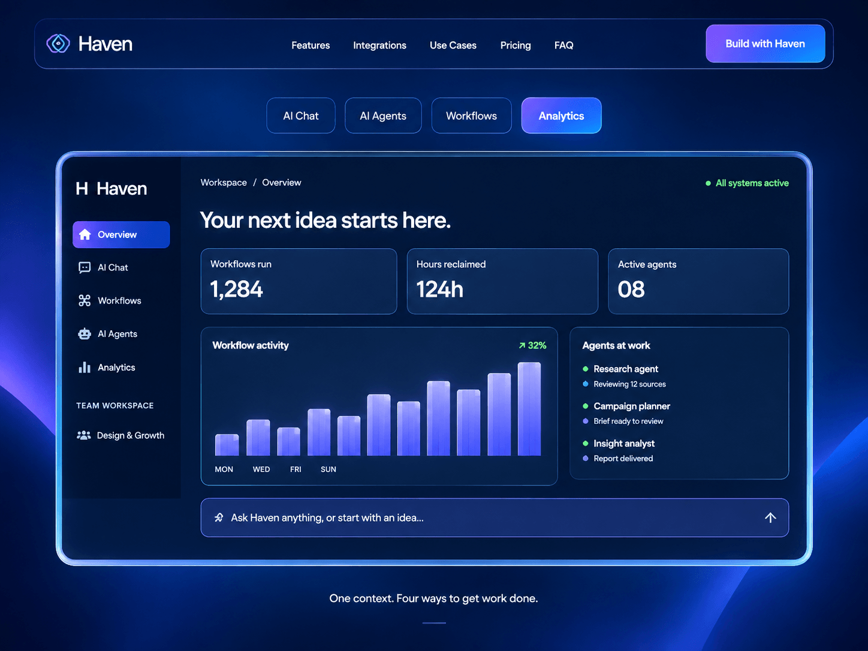Click the tallest, rightmost bar in Workflow activity
The image size is (868, 651).
pos(529,409)
